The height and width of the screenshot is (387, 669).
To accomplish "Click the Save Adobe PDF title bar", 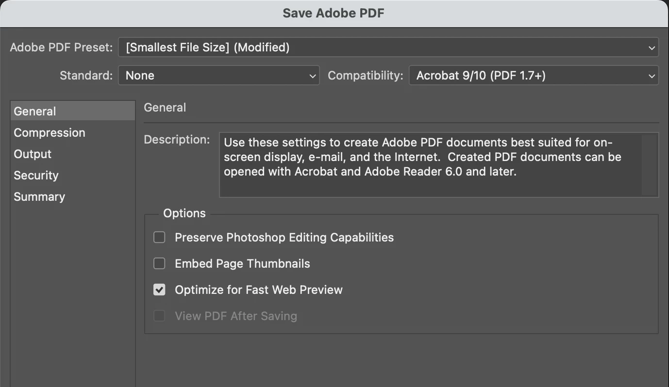I will point(334,13).
